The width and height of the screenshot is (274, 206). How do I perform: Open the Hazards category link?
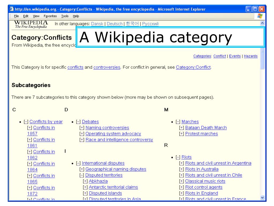pyautogui.click(x=250, y=56)
